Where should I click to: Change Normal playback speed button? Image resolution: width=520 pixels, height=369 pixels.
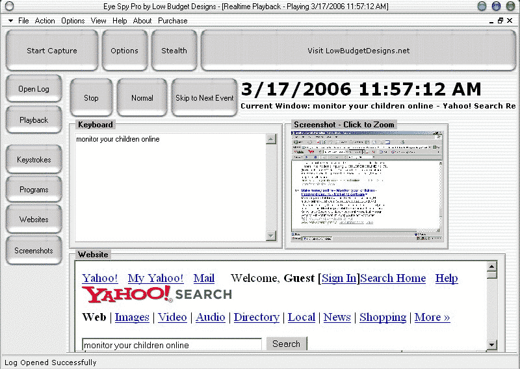(142, 98)
